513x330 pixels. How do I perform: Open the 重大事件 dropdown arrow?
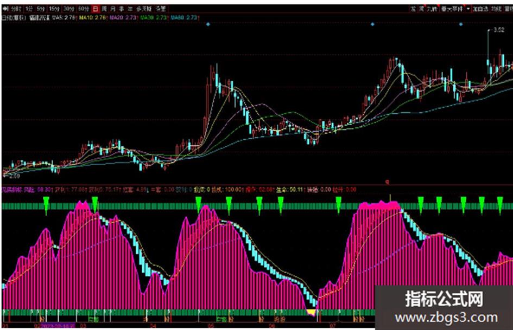click(x=468, y=9)
